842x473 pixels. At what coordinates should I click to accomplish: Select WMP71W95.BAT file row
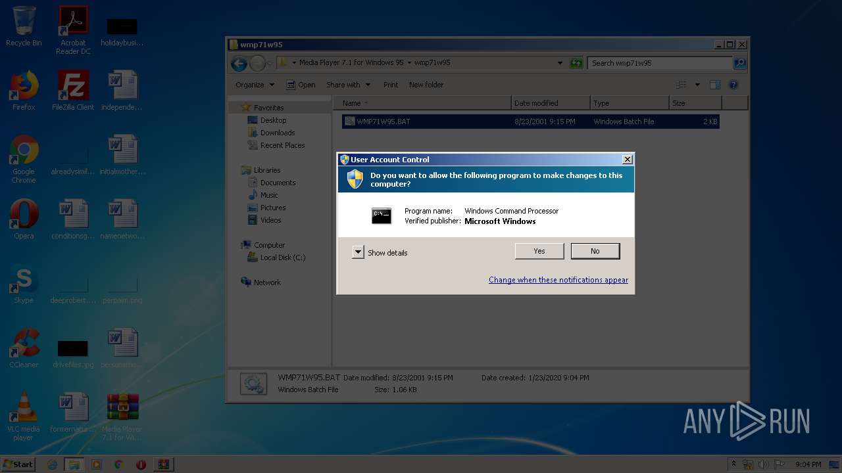click(x=530, y=122)
